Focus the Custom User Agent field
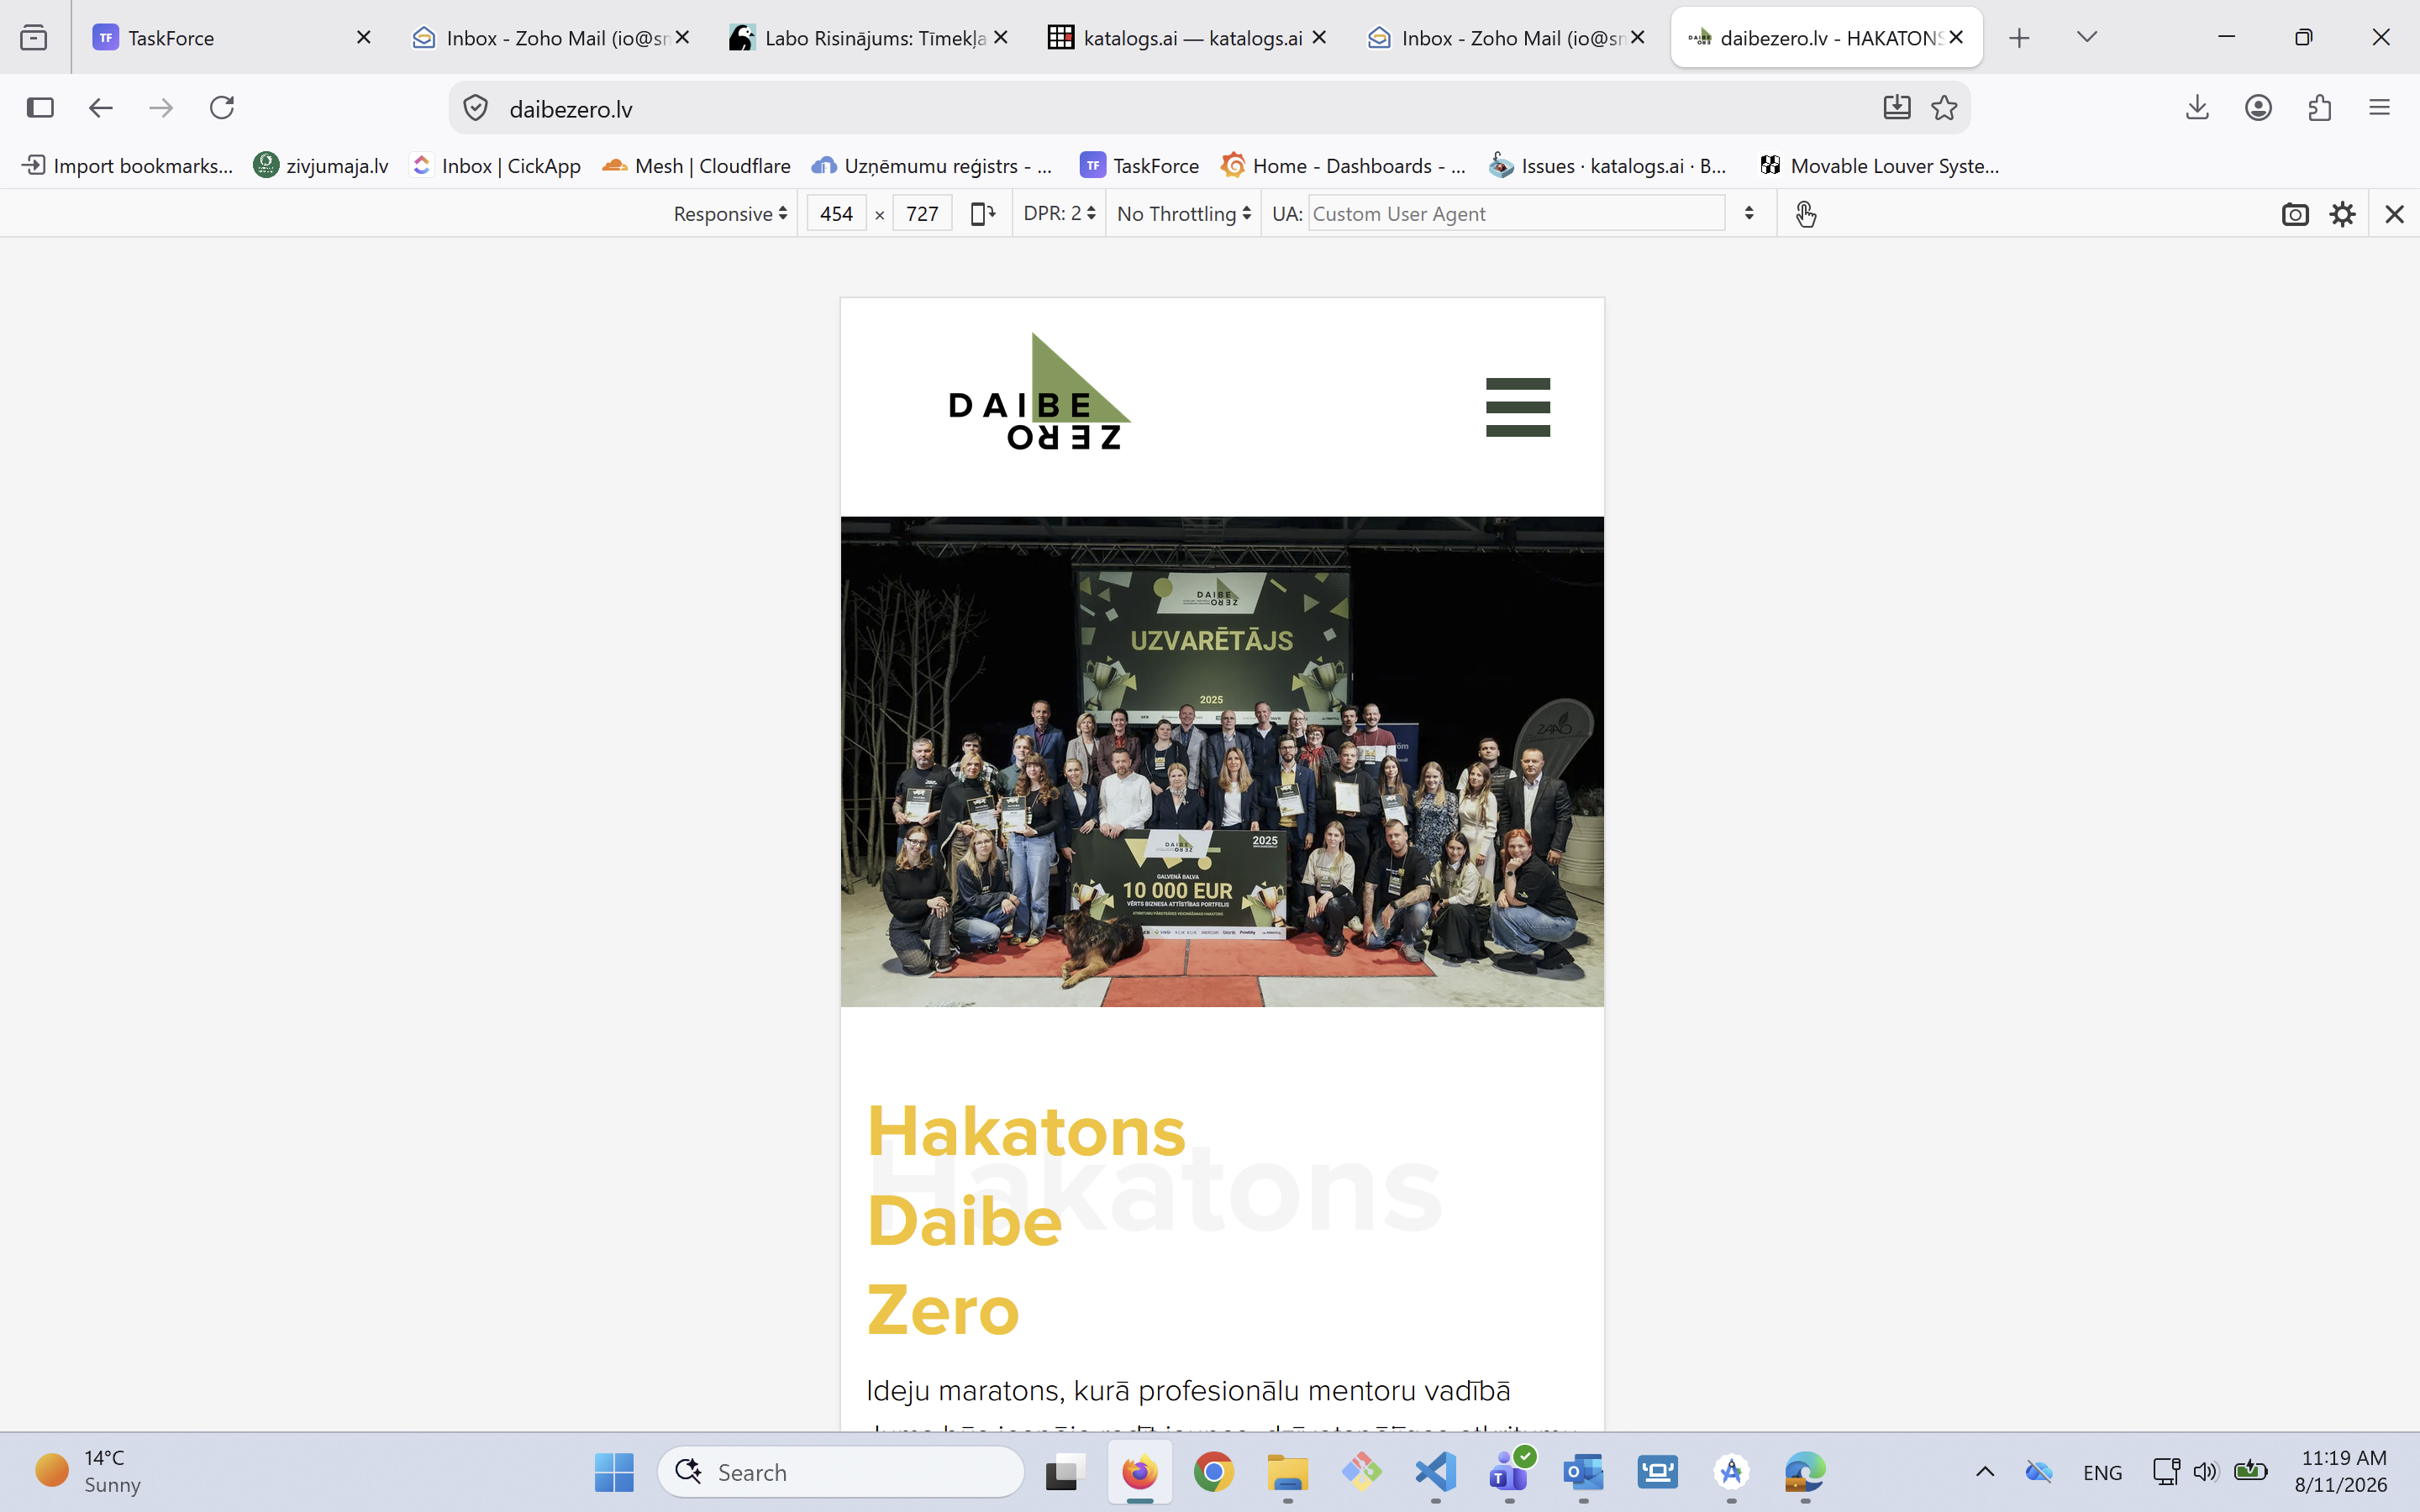 1516,213
